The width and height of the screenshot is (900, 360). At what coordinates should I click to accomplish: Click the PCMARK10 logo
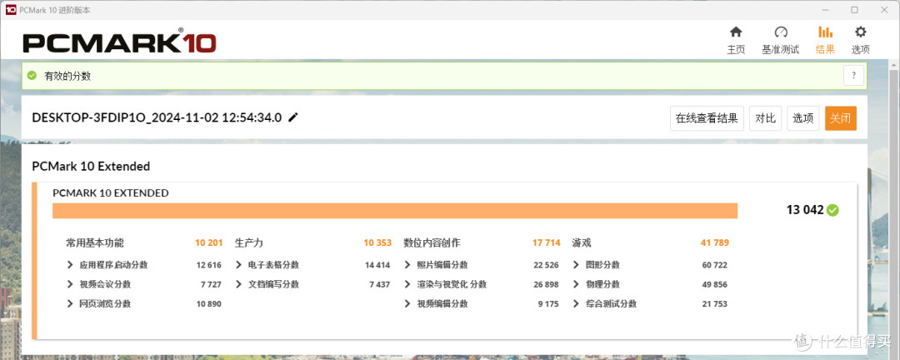(119, 41)
